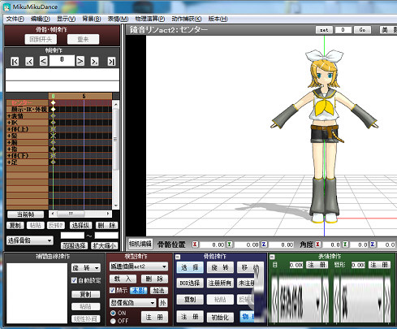Open the 选择骨骼 bone selection dropdown
This screenshot has height=329, width=397.
30,240
